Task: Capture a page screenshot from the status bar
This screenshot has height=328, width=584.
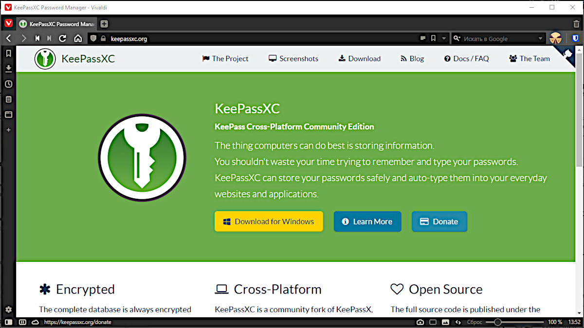Action: click(420, 322)
